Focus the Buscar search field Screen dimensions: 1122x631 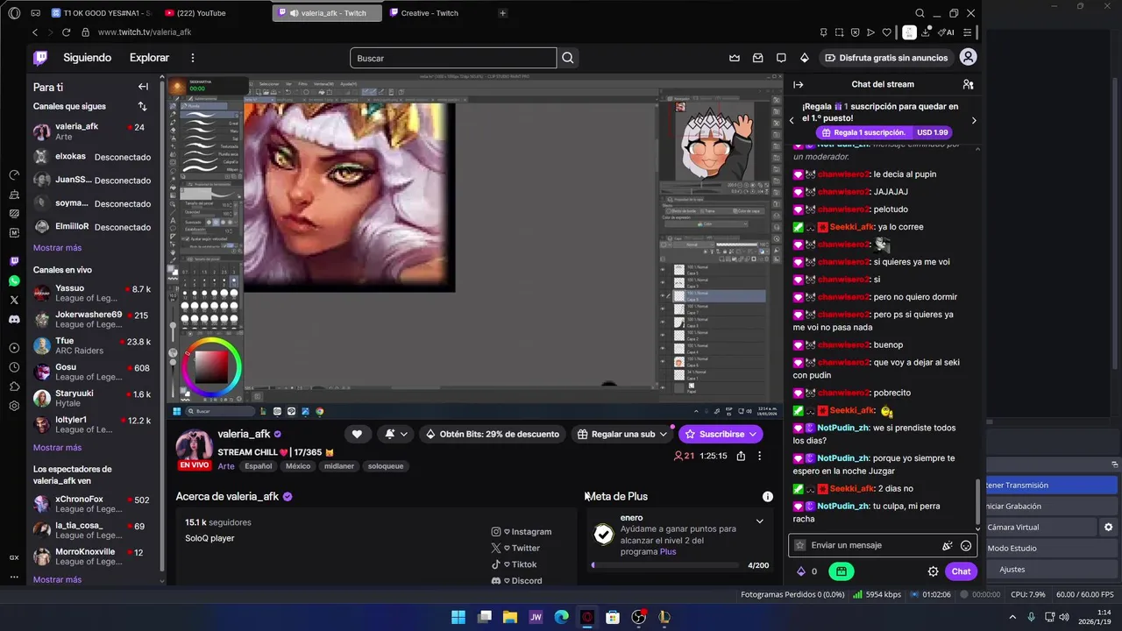(x=453, y=58)
